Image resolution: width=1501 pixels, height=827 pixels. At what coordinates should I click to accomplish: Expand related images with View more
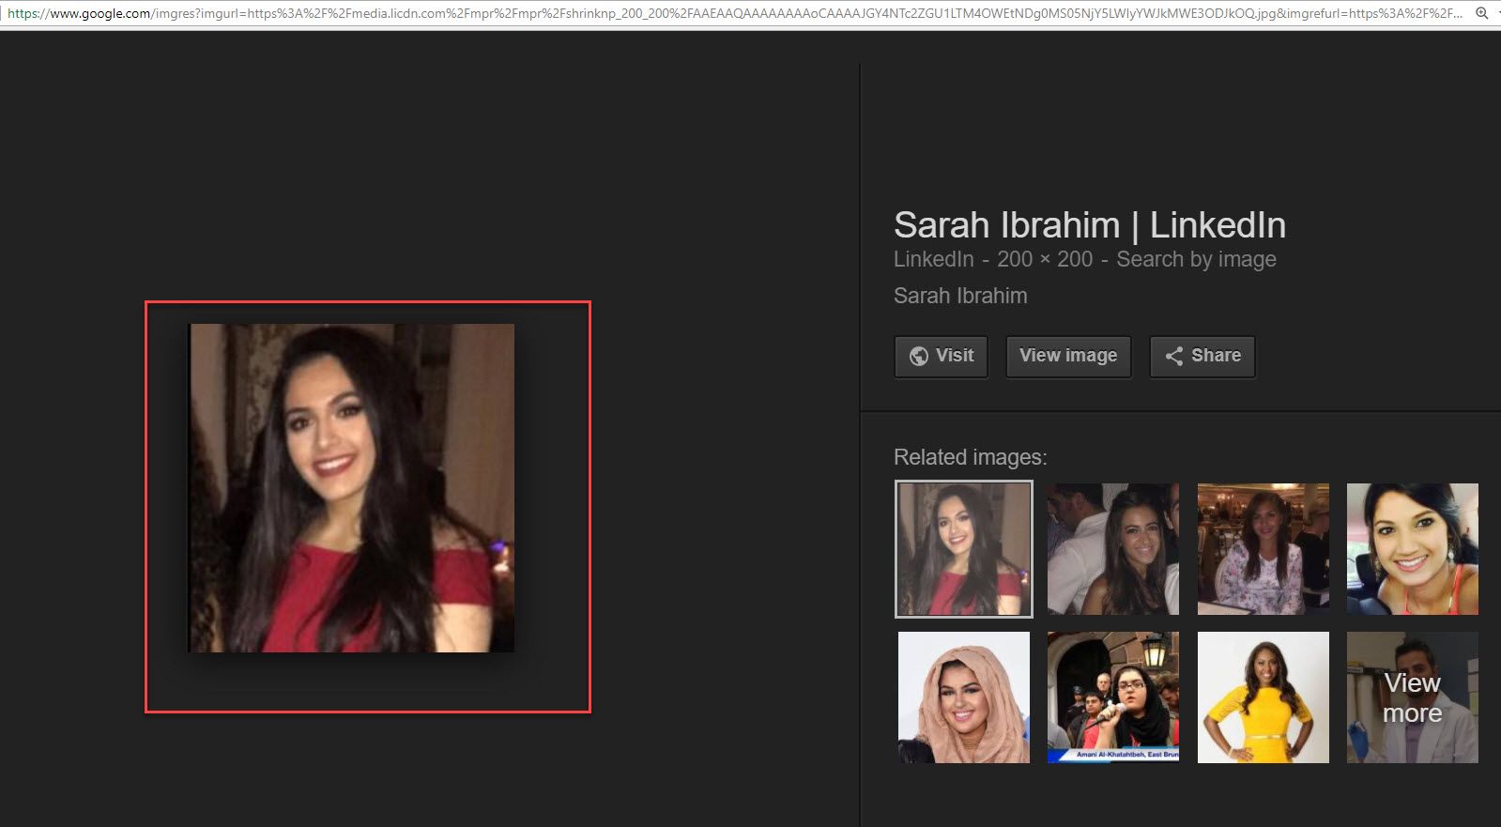[1412, 697]
